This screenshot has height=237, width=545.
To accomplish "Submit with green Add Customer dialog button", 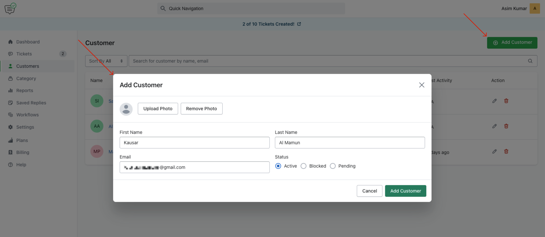I will [x=405, y=191].
